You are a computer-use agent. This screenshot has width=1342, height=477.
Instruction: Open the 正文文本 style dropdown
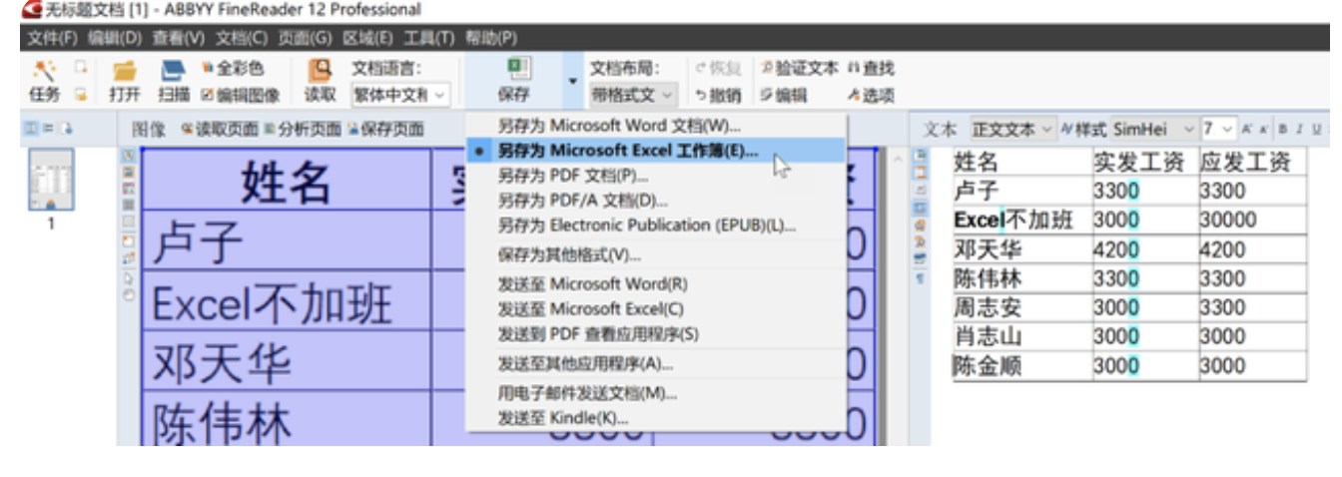[1012, 130]
